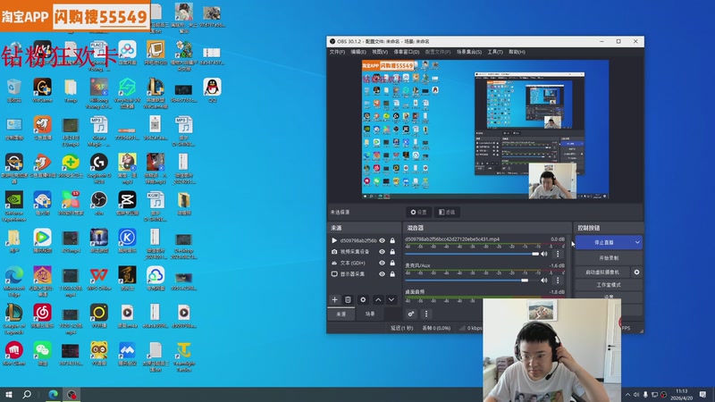Open the 帮助(H) menu
Image resolution: width=715 pixels, height=402 pixels.
517,52
